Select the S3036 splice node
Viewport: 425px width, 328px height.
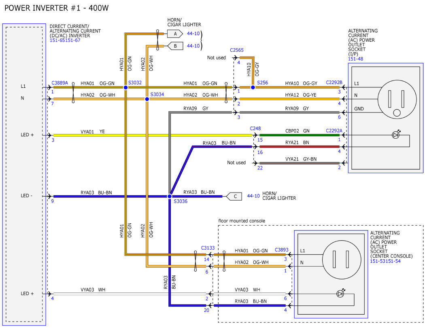click(x=170, y=196)
